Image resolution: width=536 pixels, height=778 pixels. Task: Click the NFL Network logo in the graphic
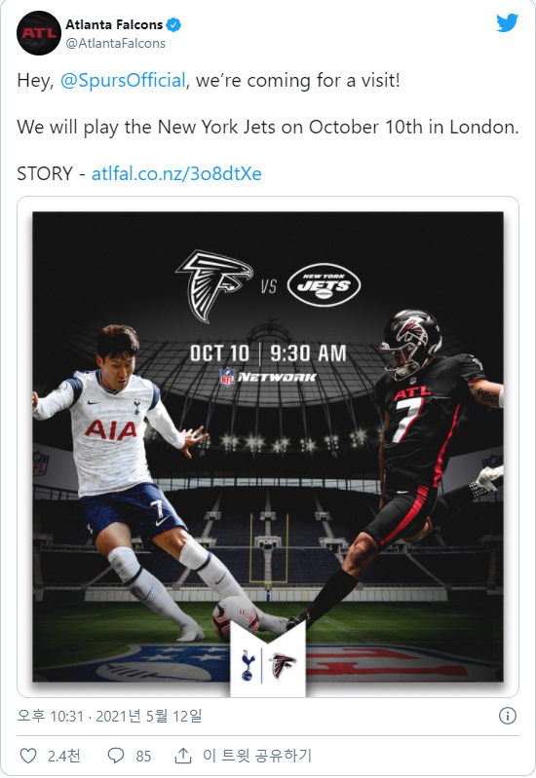click(x=267, y=377)
